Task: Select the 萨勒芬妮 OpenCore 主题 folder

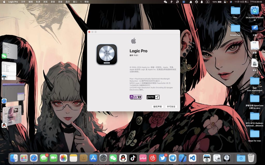Action: [x=255, y=102]
